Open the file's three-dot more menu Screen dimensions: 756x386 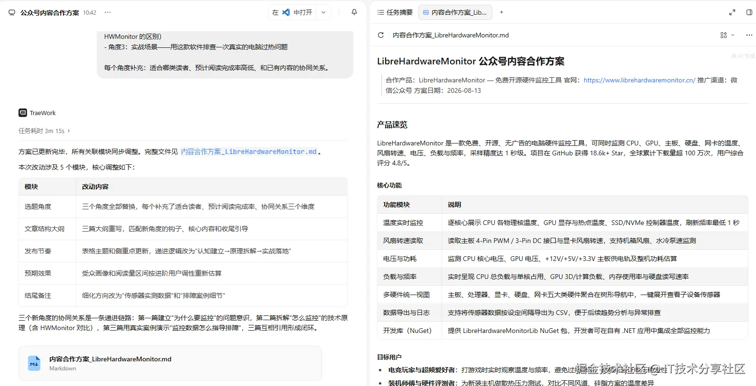coord(749,35)
